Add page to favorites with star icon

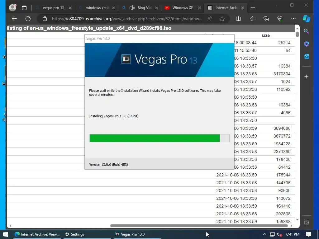tap(222, 19)
